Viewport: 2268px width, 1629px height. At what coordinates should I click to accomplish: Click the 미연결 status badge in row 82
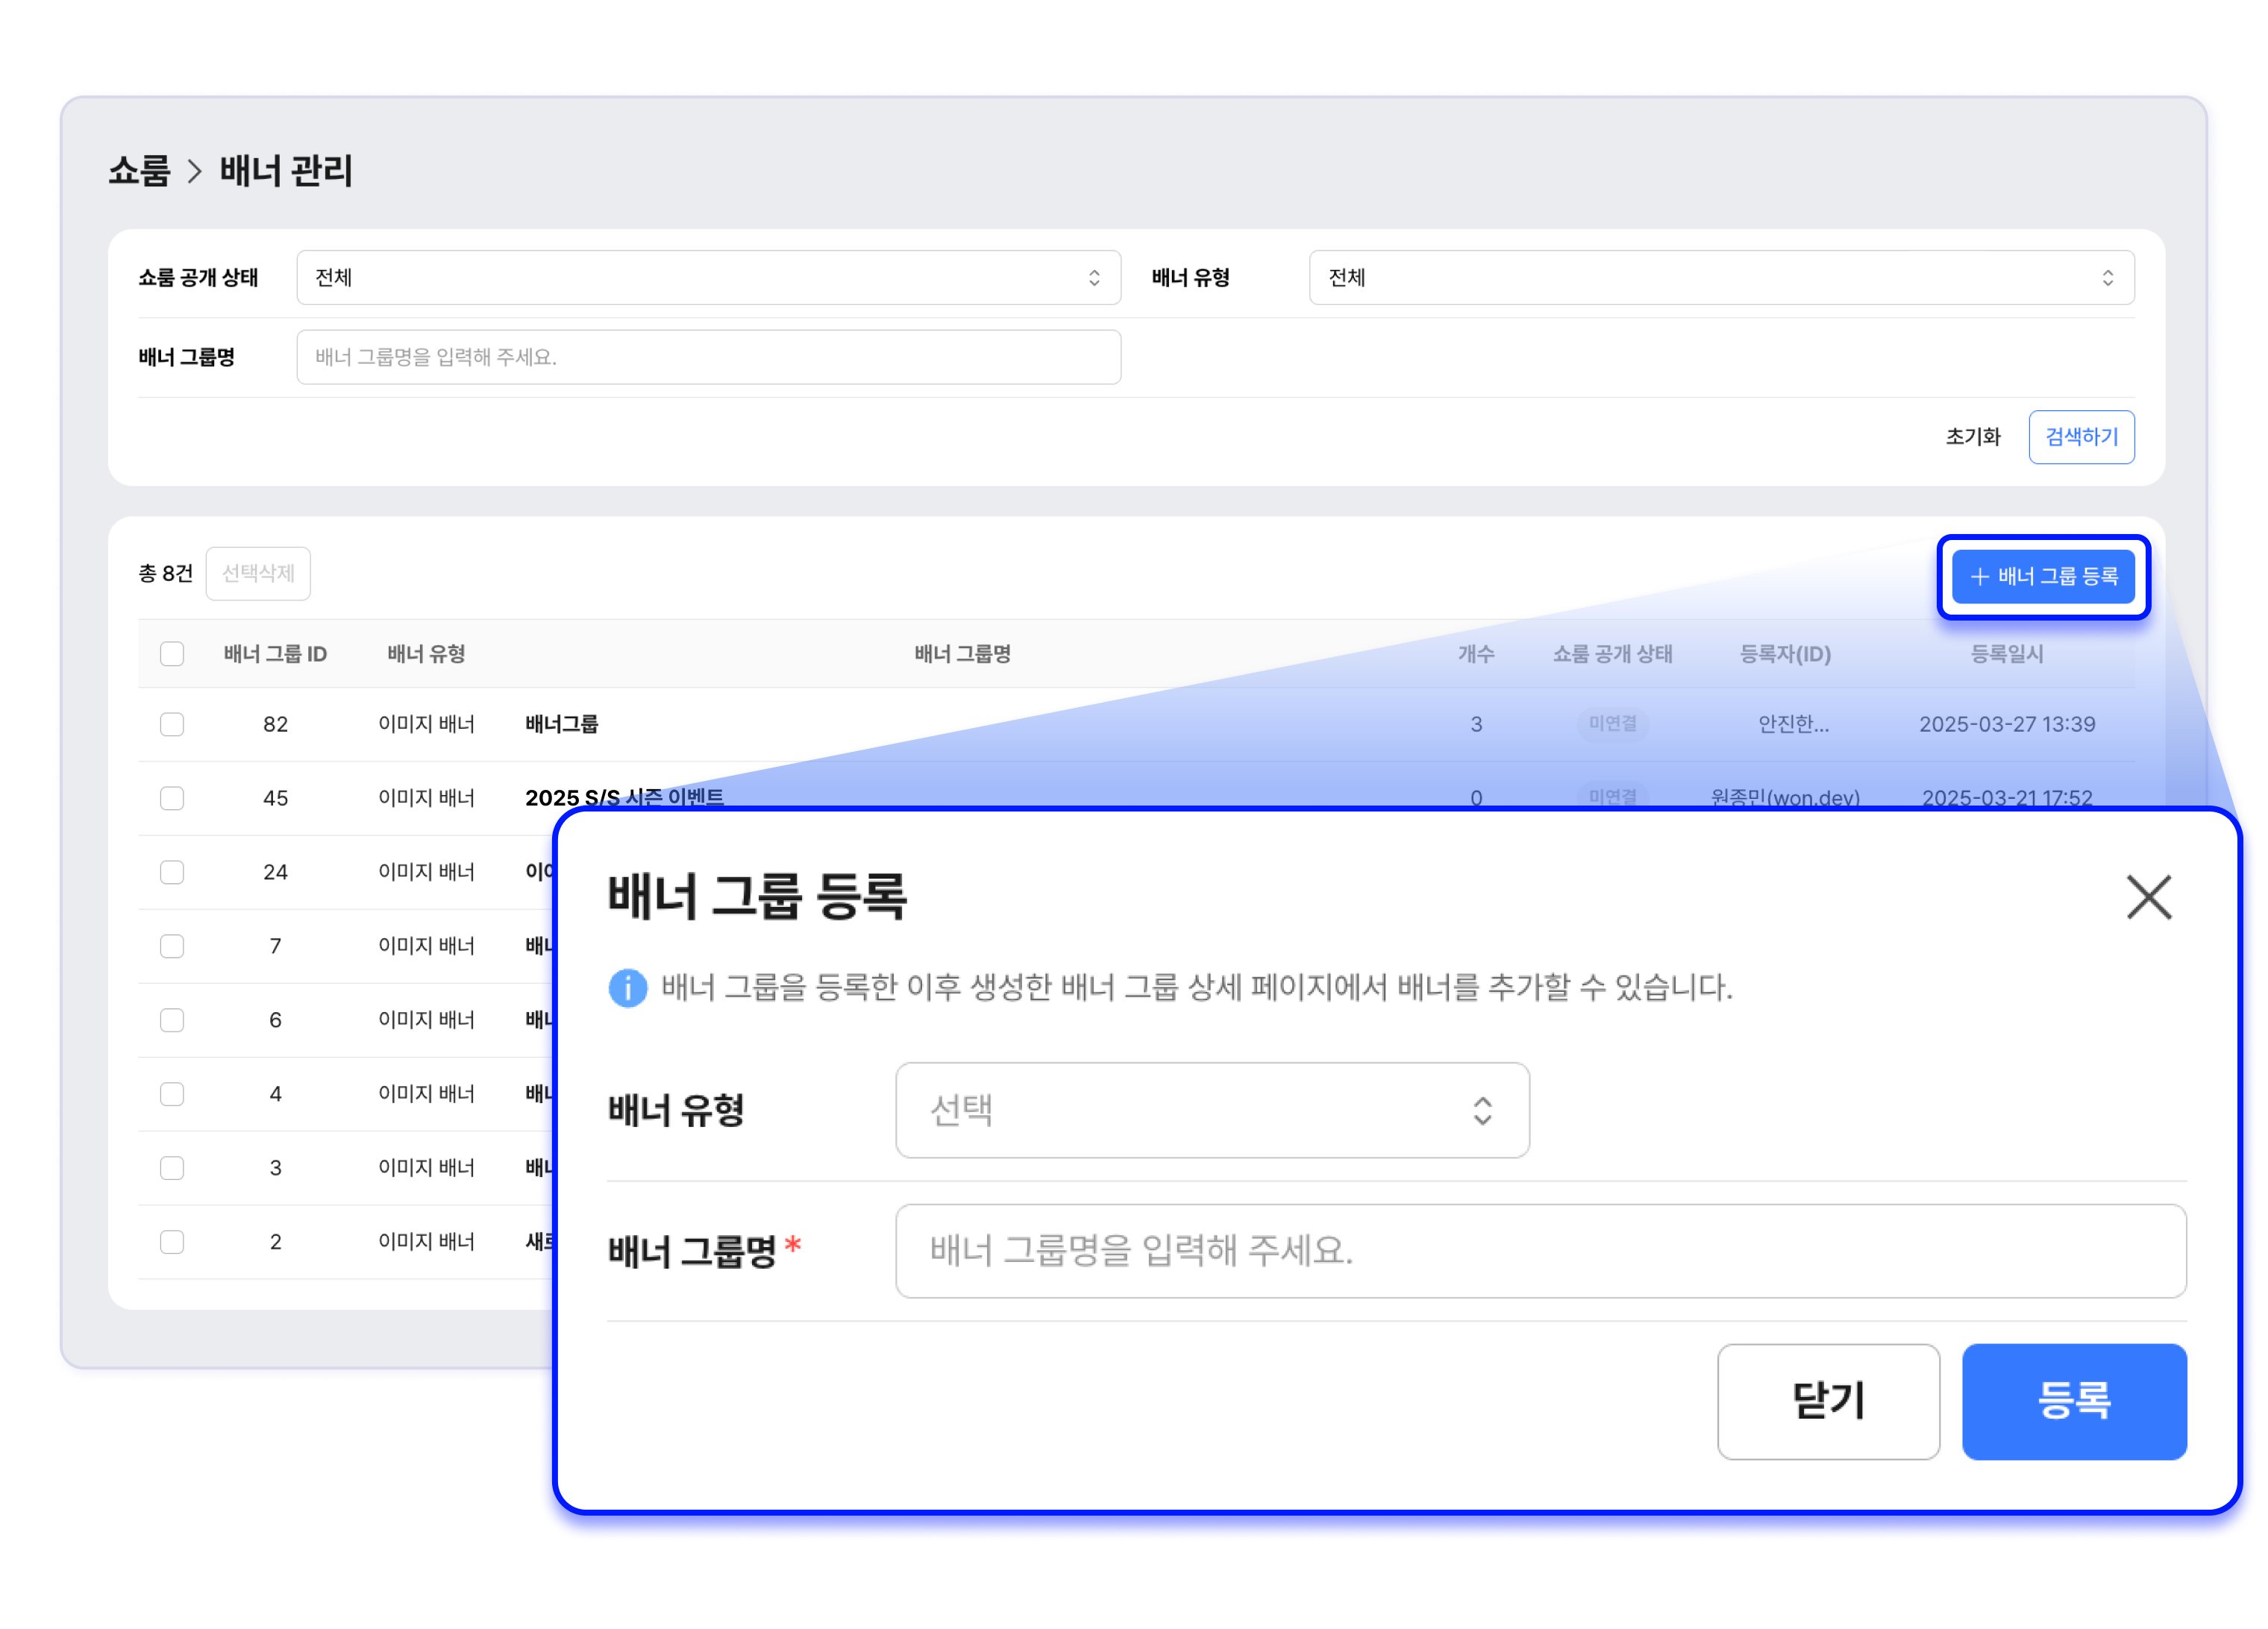click(1612, 723)
